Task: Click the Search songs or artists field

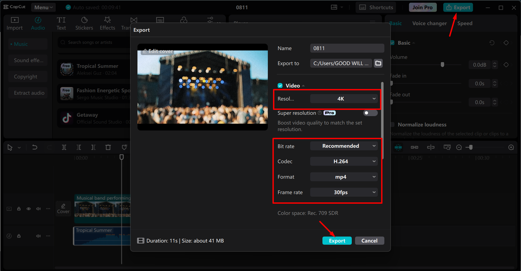Action: point(94,42)
